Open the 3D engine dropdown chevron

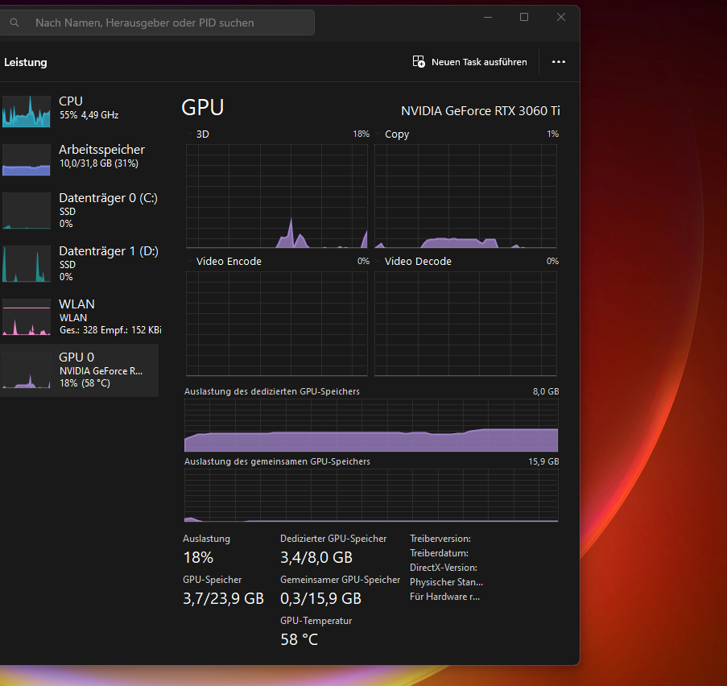coord(189,134)
